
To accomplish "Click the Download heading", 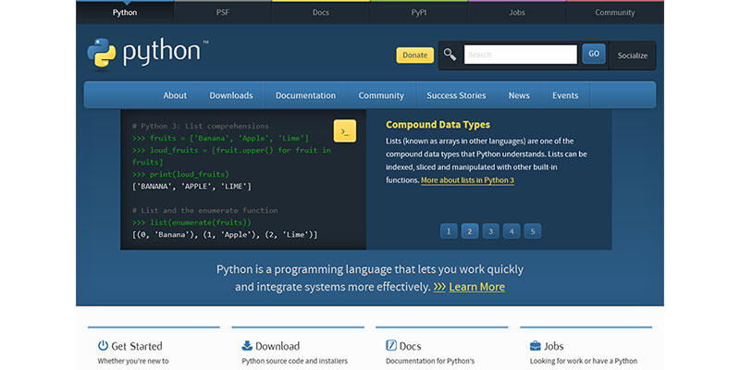I will point(277,346).
